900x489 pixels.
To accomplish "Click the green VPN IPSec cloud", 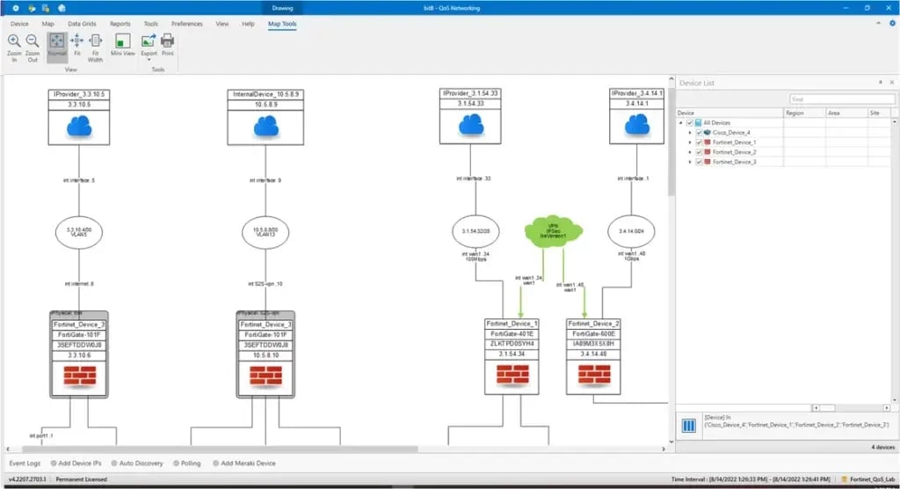I will pyautogui.click(x=553, y=230).
